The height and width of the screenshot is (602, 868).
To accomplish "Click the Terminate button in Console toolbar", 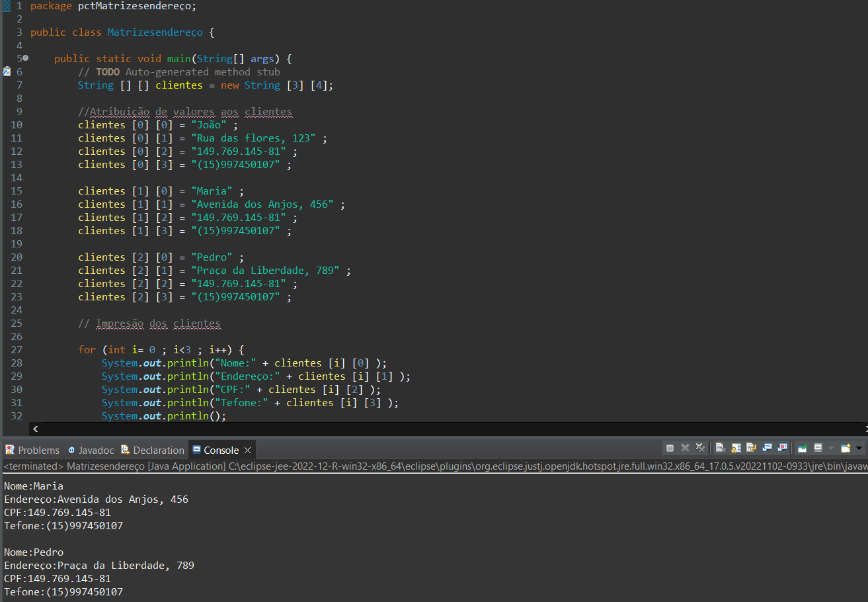I will click(670, 448).
